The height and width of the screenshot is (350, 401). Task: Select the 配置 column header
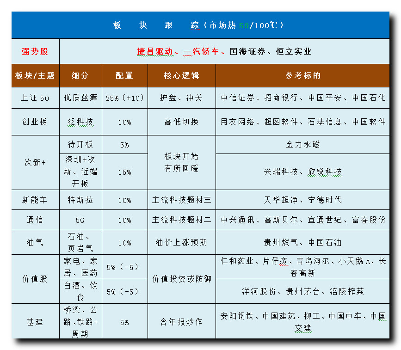tap(125, 76)
